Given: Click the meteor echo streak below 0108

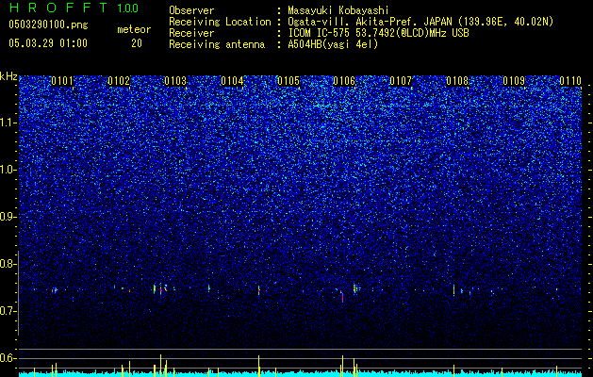Looking at the screenshot, I should click(x=453, y=290).
